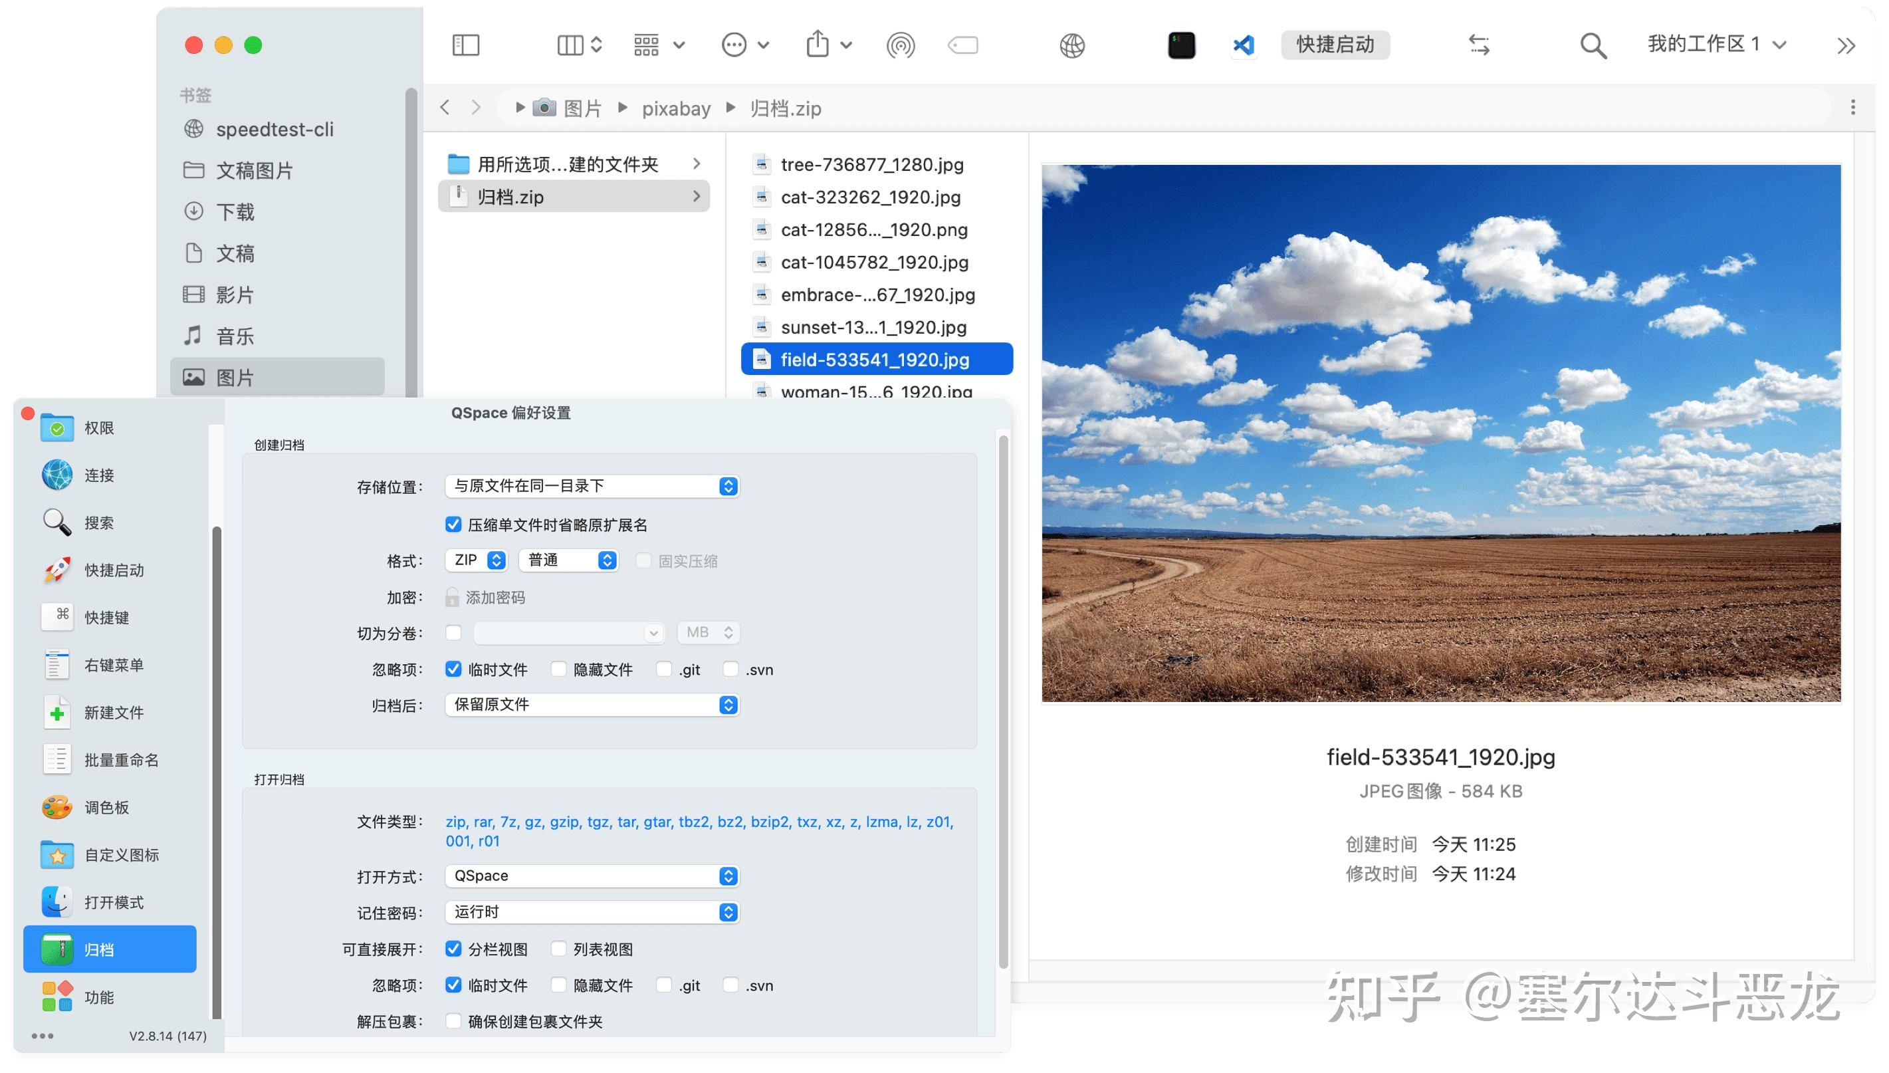The image size is (1889, 1073).
Task: Launch Visual Studio Code from the toolbar
Action: point(1244,45)
